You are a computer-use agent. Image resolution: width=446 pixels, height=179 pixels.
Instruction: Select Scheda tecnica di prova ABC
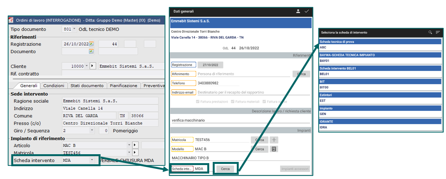point(380,45)
